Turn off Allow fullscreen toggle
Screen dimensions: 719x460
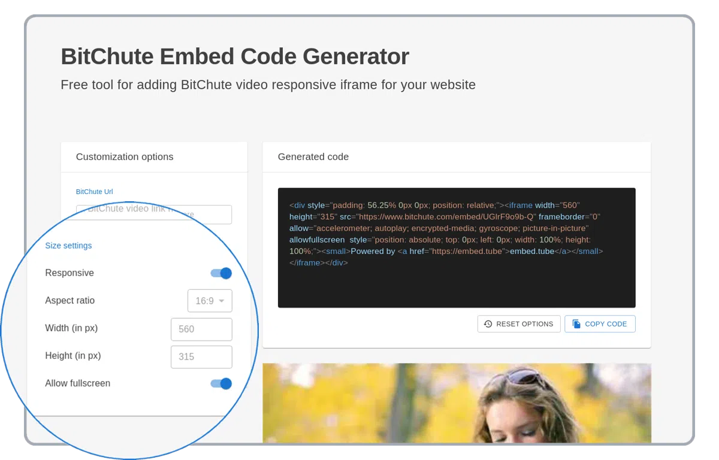pyautogui.click(x=221, y=383)
